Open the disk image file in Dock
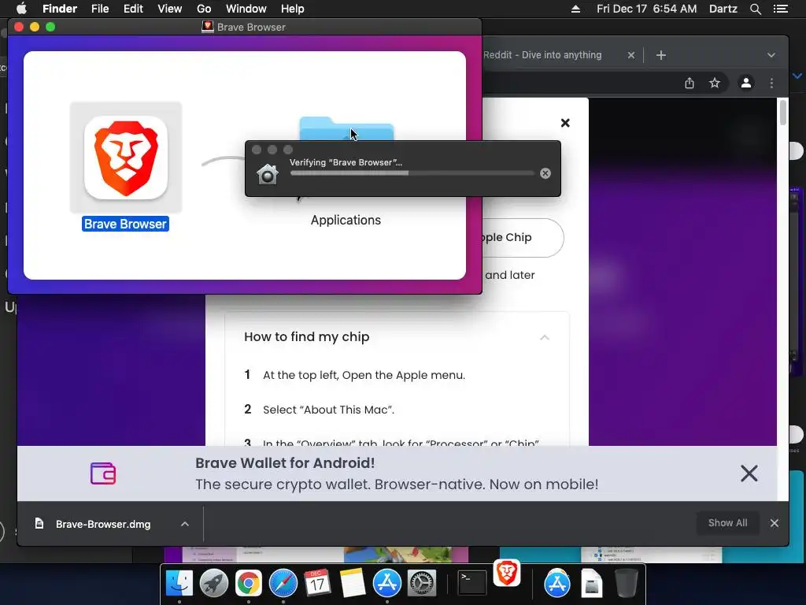806x605 pixels. coord(592,584)
